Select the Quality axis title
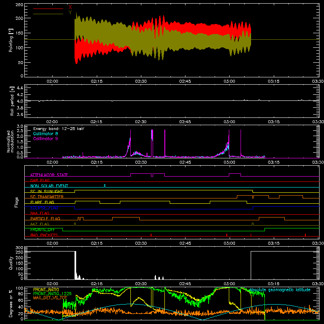Viewport: 324px width, 324px height. tap(11, 263)
